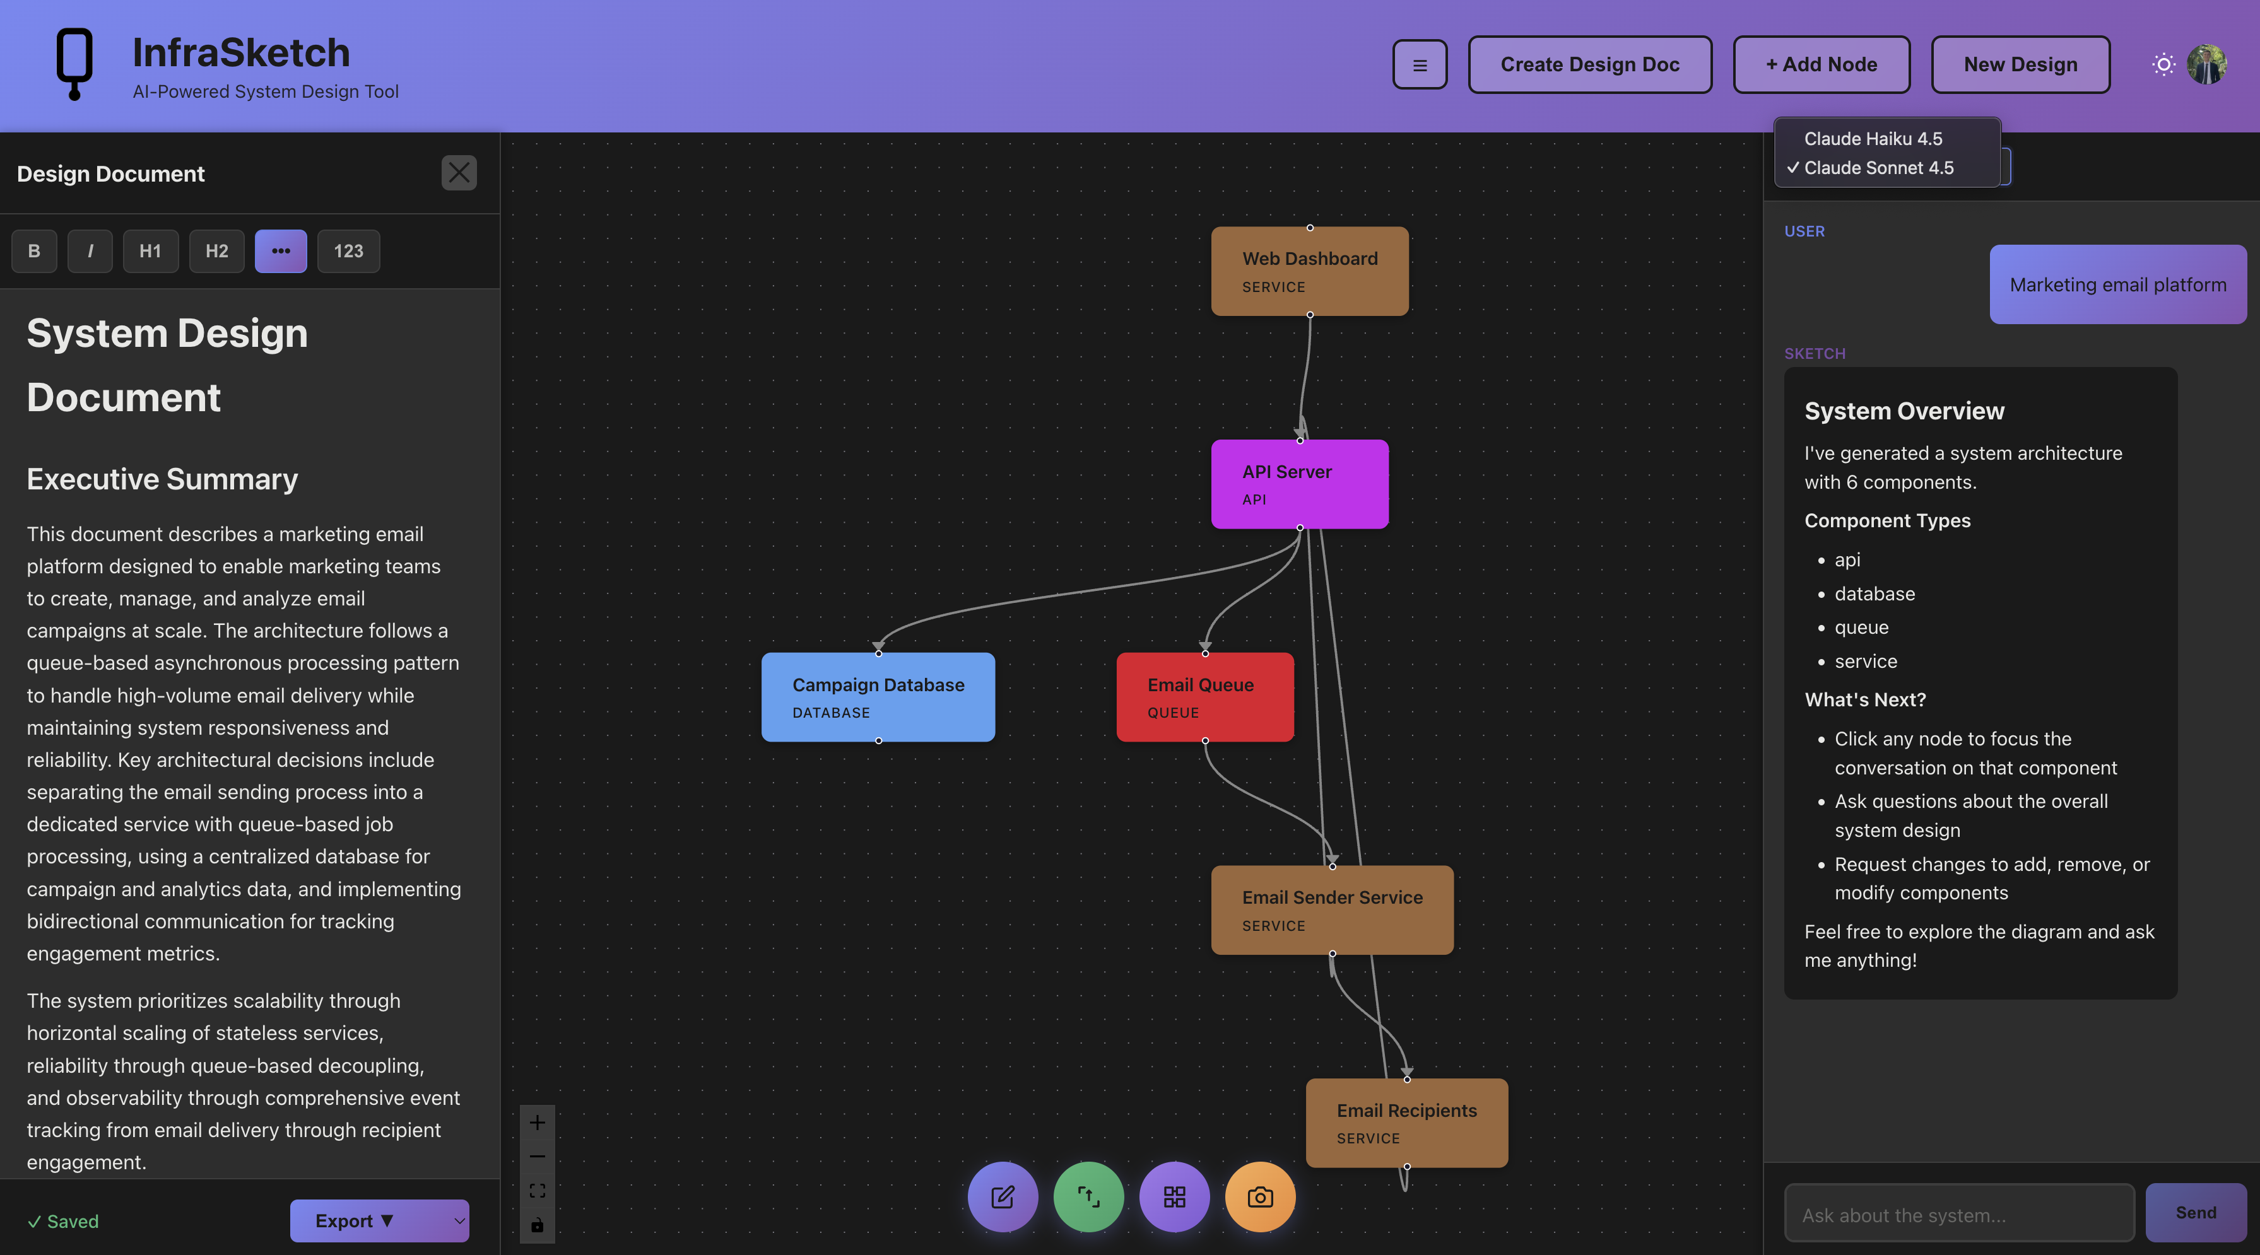The image size is (2260, 1255).
Task: Capture the diagram with the camera tool
Action: point(1260,1197)
